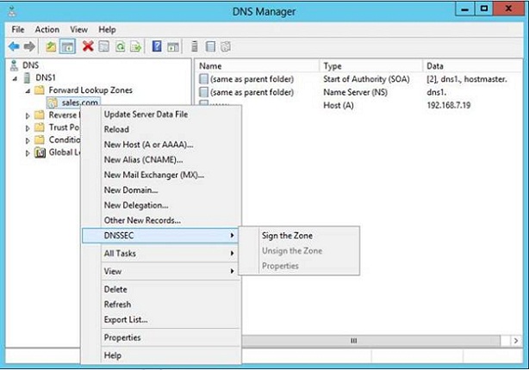Click the Back arrow toolbar icon
The width and height of the screenshot is (529, 370).
point(14,46)
